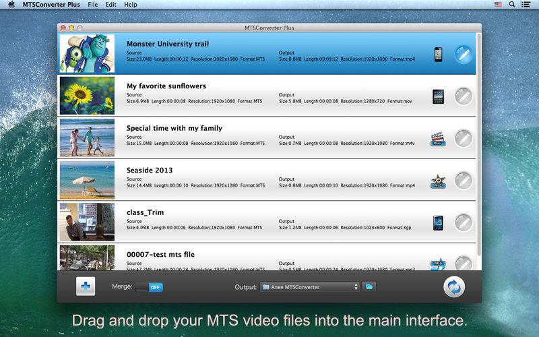
Task: Open the Apple menu
Action: point(11,5)
